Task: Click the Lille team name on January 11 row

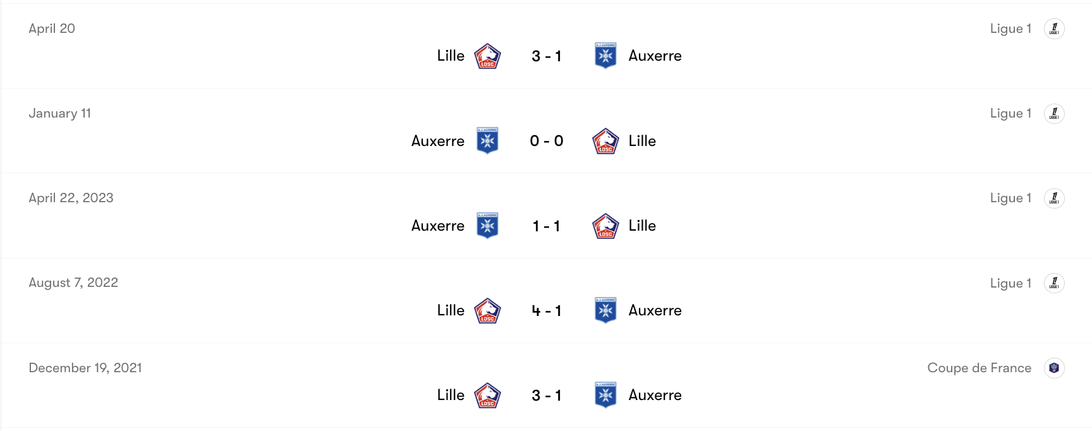Action: point(641,141)
